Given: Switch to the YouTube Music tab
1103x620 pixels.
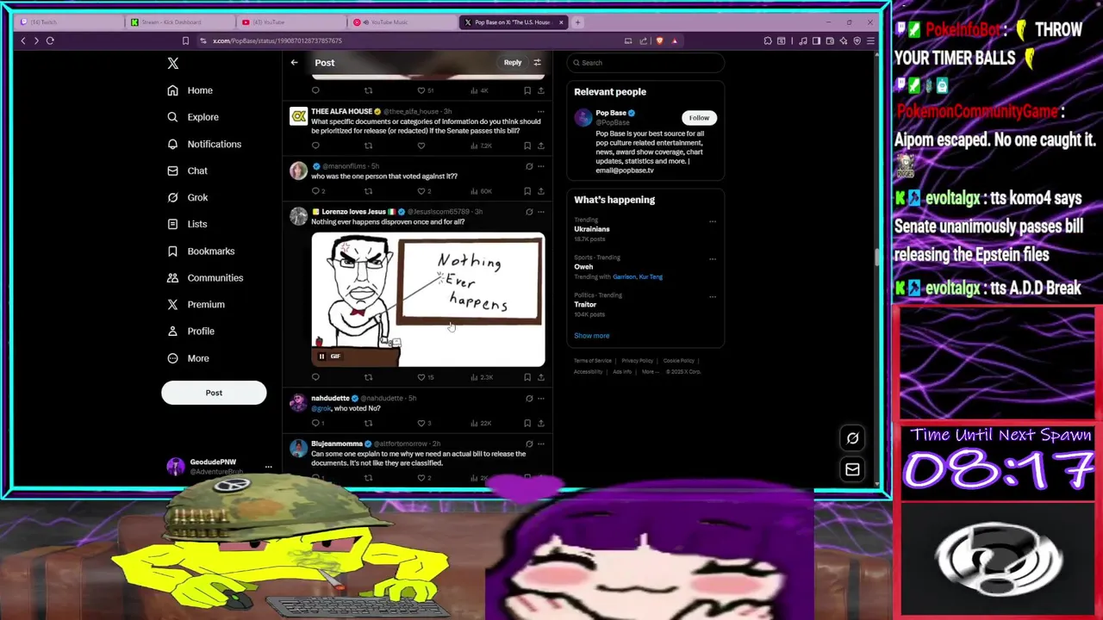Looking at the screenshot, I should point(401,22).
